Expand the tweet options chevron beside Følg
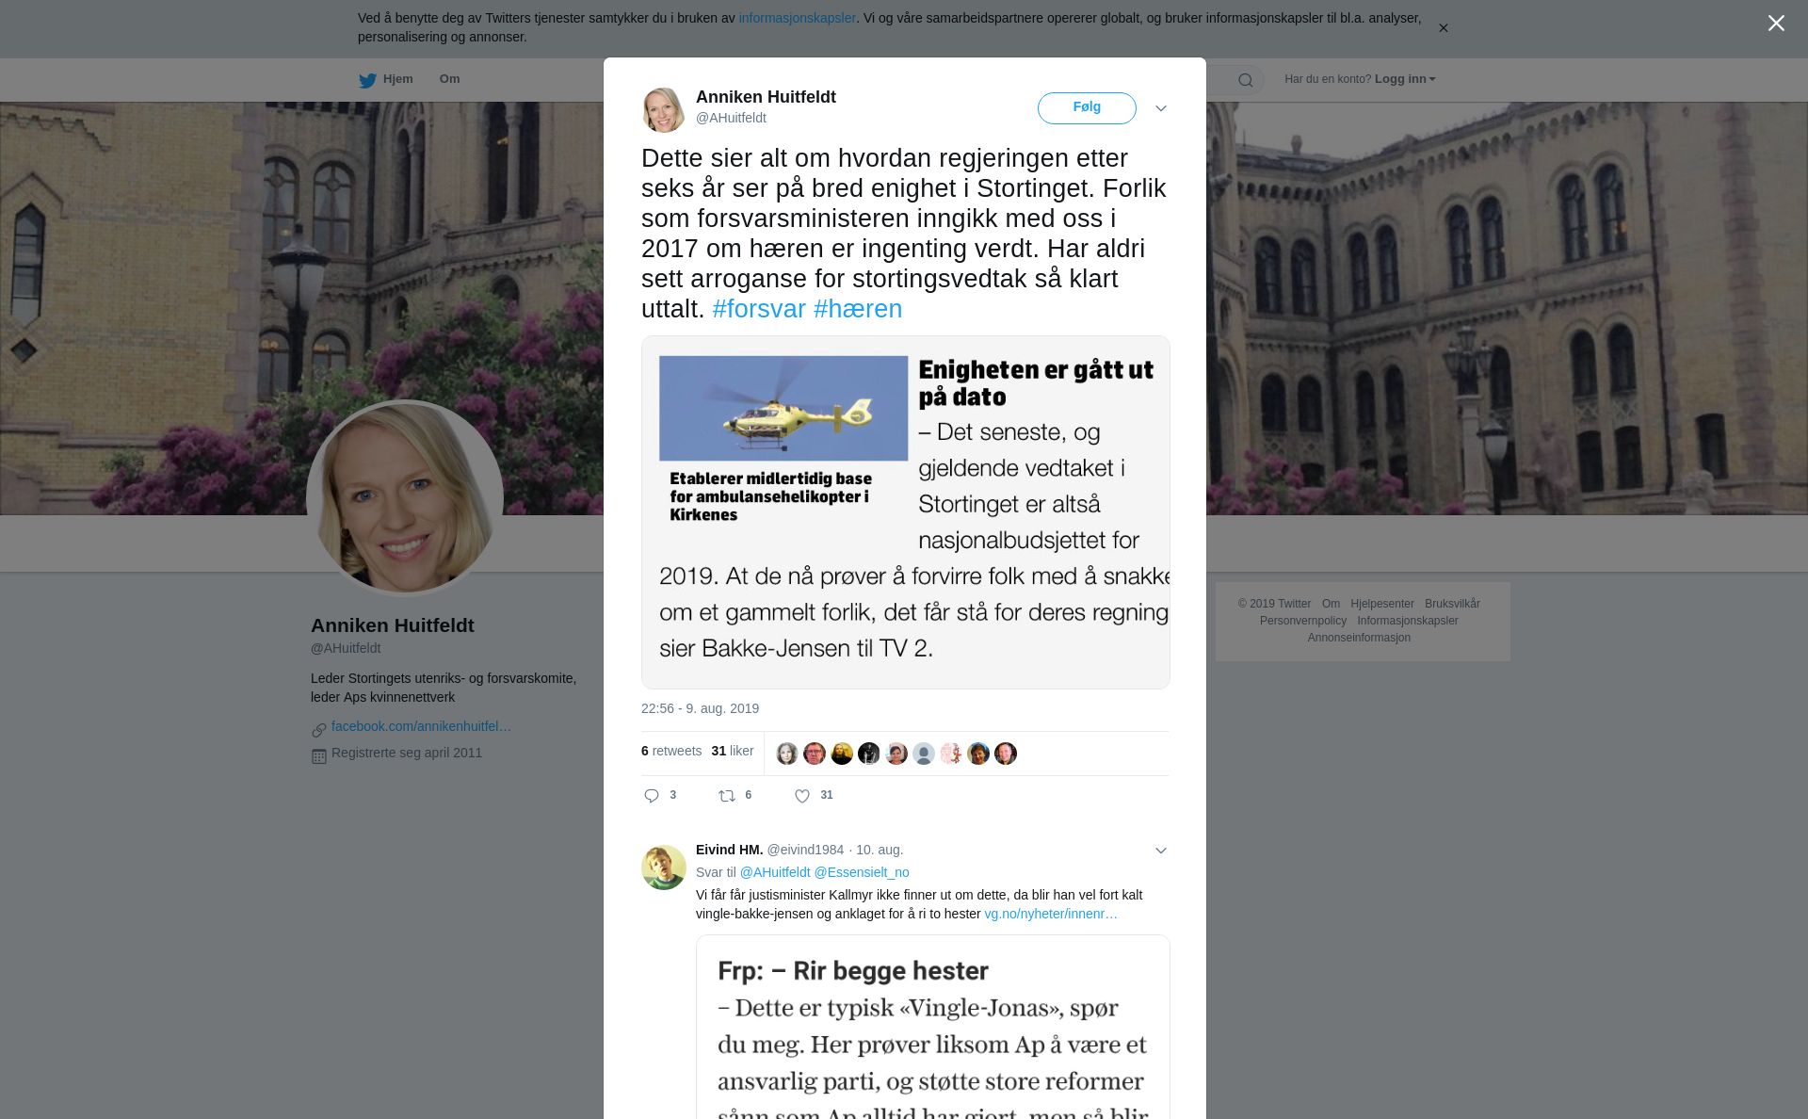The height and width of the screenshot is (1119, 1808). [x=1160, y=108]
